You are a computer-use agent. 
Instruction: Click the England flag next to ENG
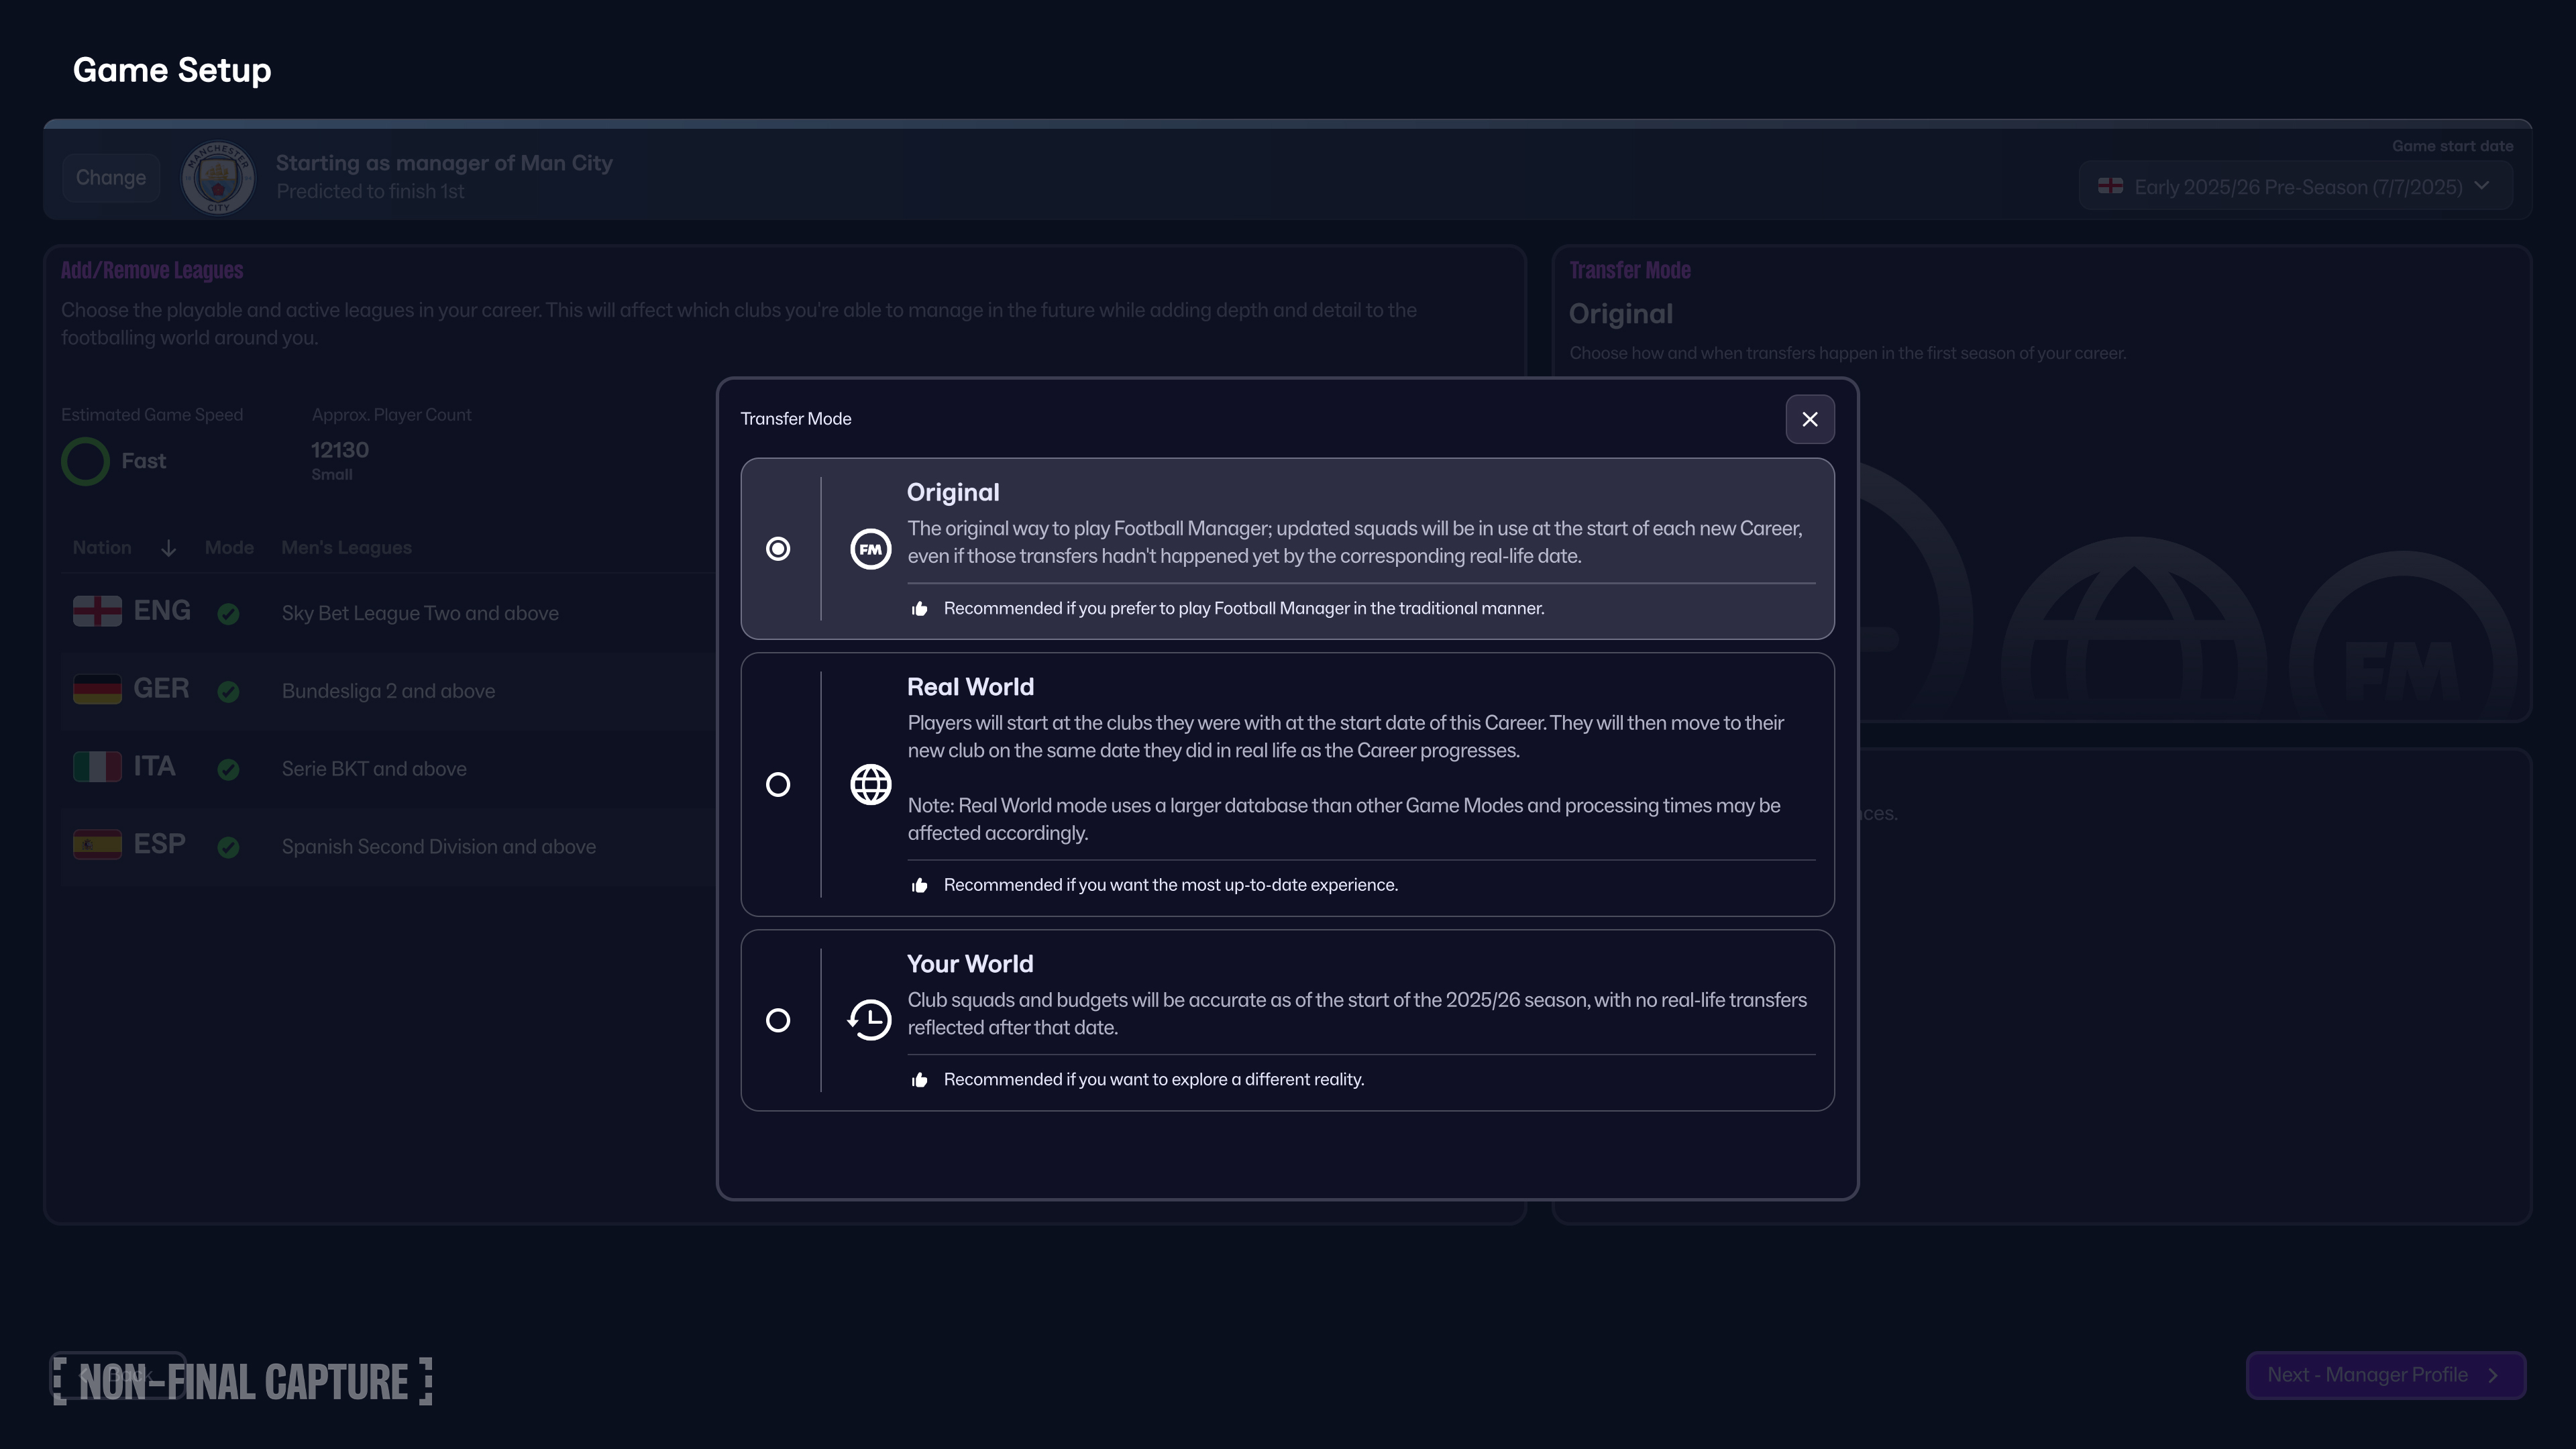[97, 611]
